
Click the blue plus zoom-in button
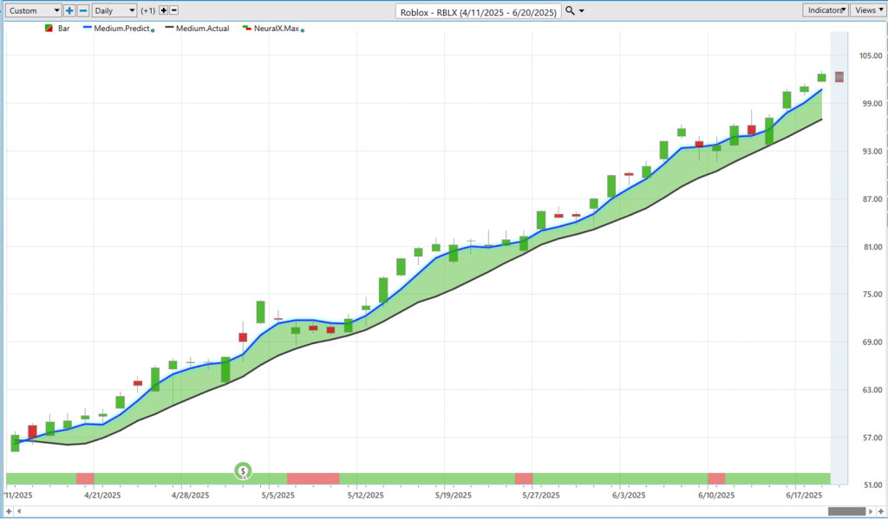pos(69,10)
